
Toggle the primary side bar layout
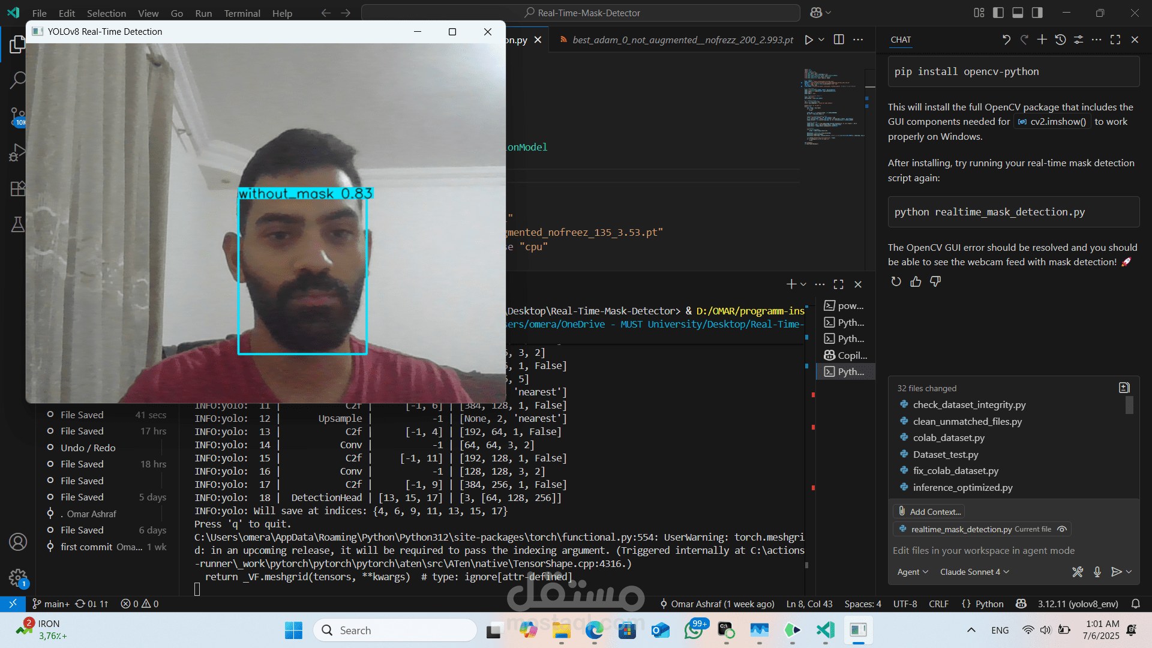coord(998,13)
